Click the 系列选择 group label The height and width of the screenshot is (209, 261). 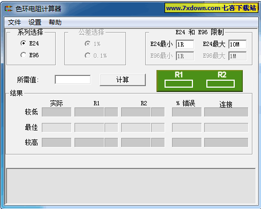(x=31, y=32)
